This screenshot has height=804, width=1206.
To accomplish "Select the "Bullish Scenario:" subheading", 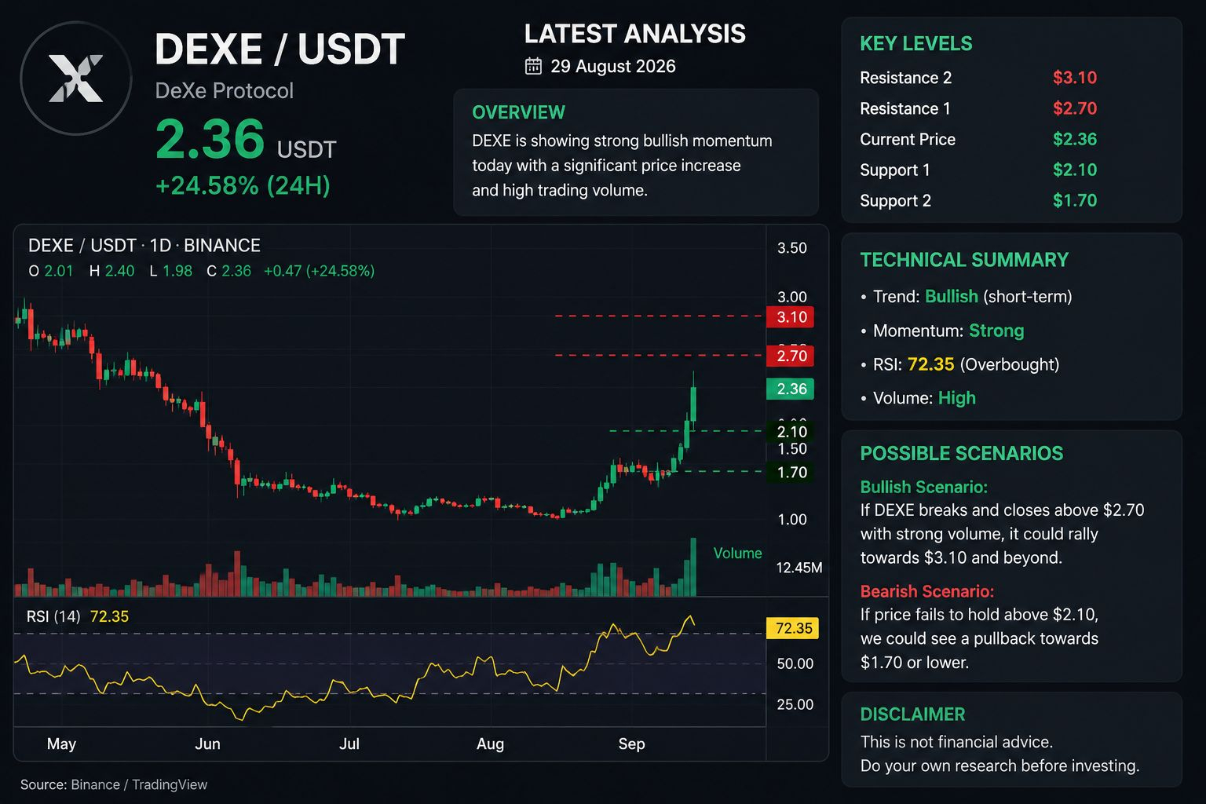I will pyautogui.click(x=923, y=487).
